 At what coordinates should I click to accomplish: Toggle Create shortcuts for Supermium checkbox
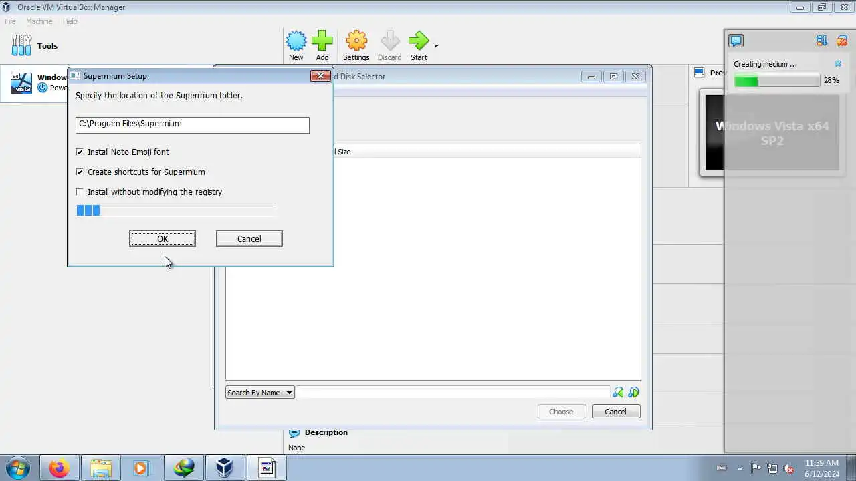coord(80,172)
